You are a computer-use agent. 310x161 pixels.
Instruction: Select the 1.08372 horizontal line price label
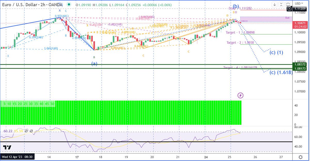(x=299, y=64)
